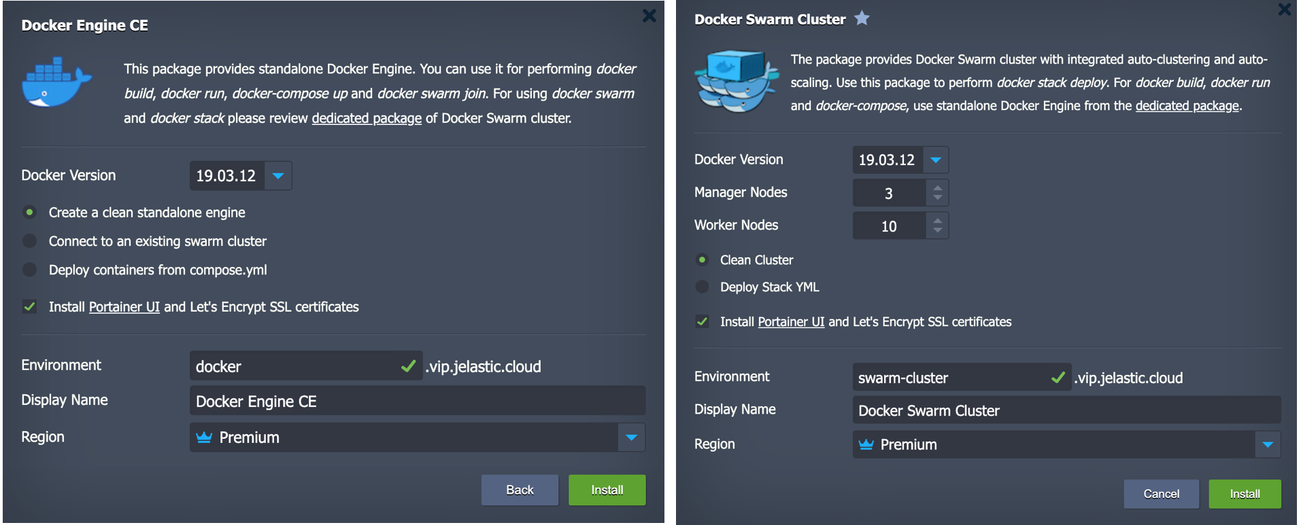Select Connect to an existing swarm cluster
The image size is (1301, 525).
click(30, 241)
